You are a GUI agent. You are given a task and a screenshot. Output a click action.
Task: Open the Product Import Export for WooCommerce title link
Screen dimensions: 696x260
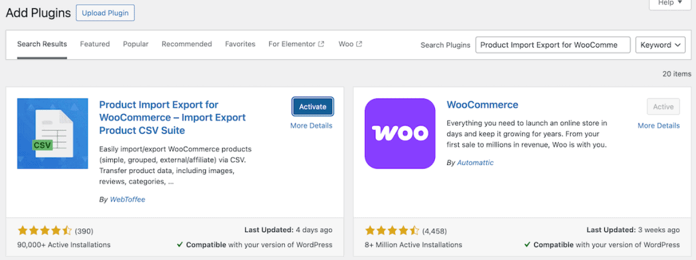coord(172,117)
